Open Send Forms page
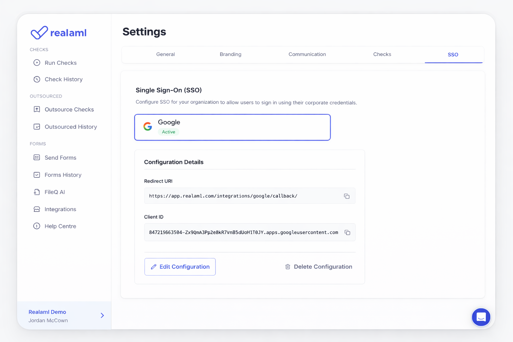The width and height of the screenshot is (513, 342). coord(60,158)
